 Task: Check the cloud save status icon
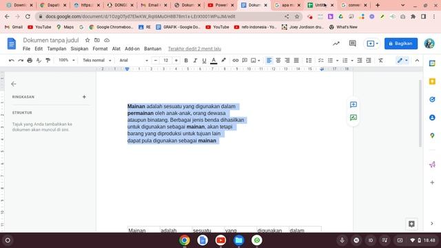coord(107,40)
